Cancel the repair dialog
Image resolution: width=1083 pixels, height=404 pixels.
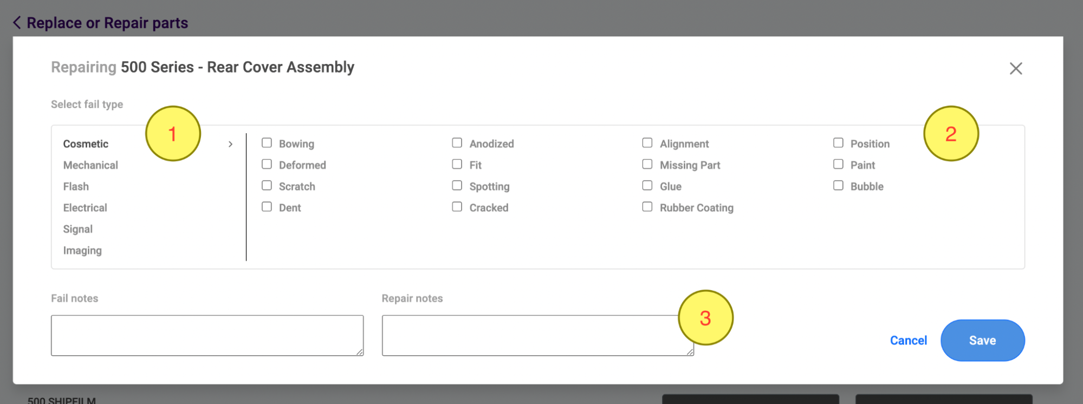tap(909, 340)
